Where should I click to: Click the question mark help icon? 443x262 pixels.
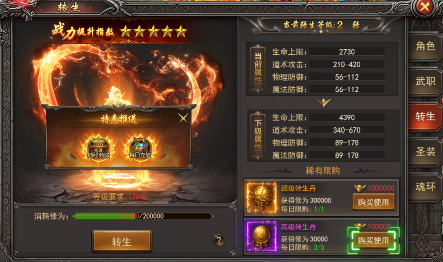click(219, 240)
